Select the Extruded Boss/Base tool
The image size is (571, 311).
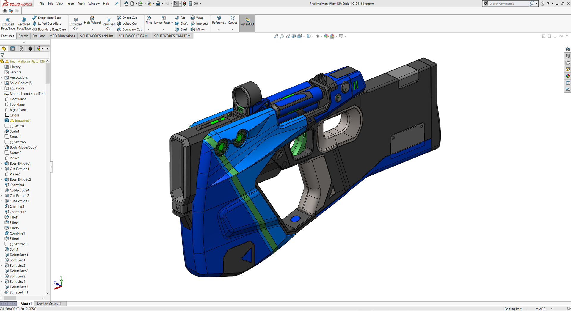point(8,23)
